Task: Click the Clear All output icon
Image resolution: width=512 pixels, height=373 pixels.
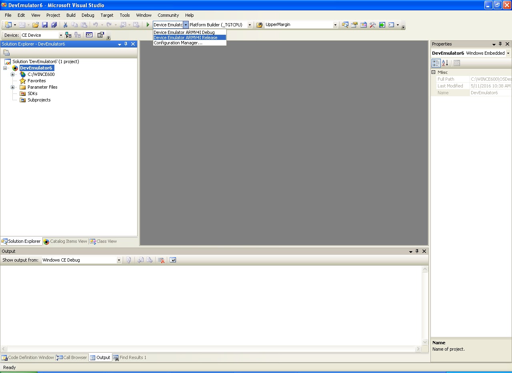Action: 162,260
